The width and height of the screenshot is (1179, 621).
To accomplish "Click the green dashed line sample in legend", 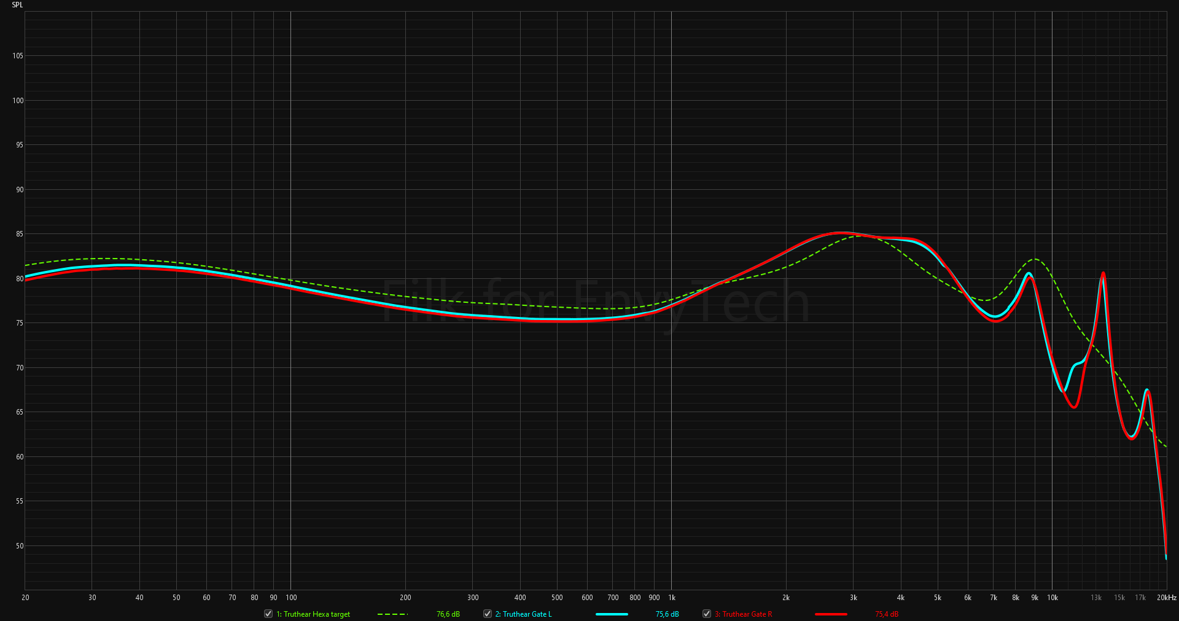I will [392, 614].
